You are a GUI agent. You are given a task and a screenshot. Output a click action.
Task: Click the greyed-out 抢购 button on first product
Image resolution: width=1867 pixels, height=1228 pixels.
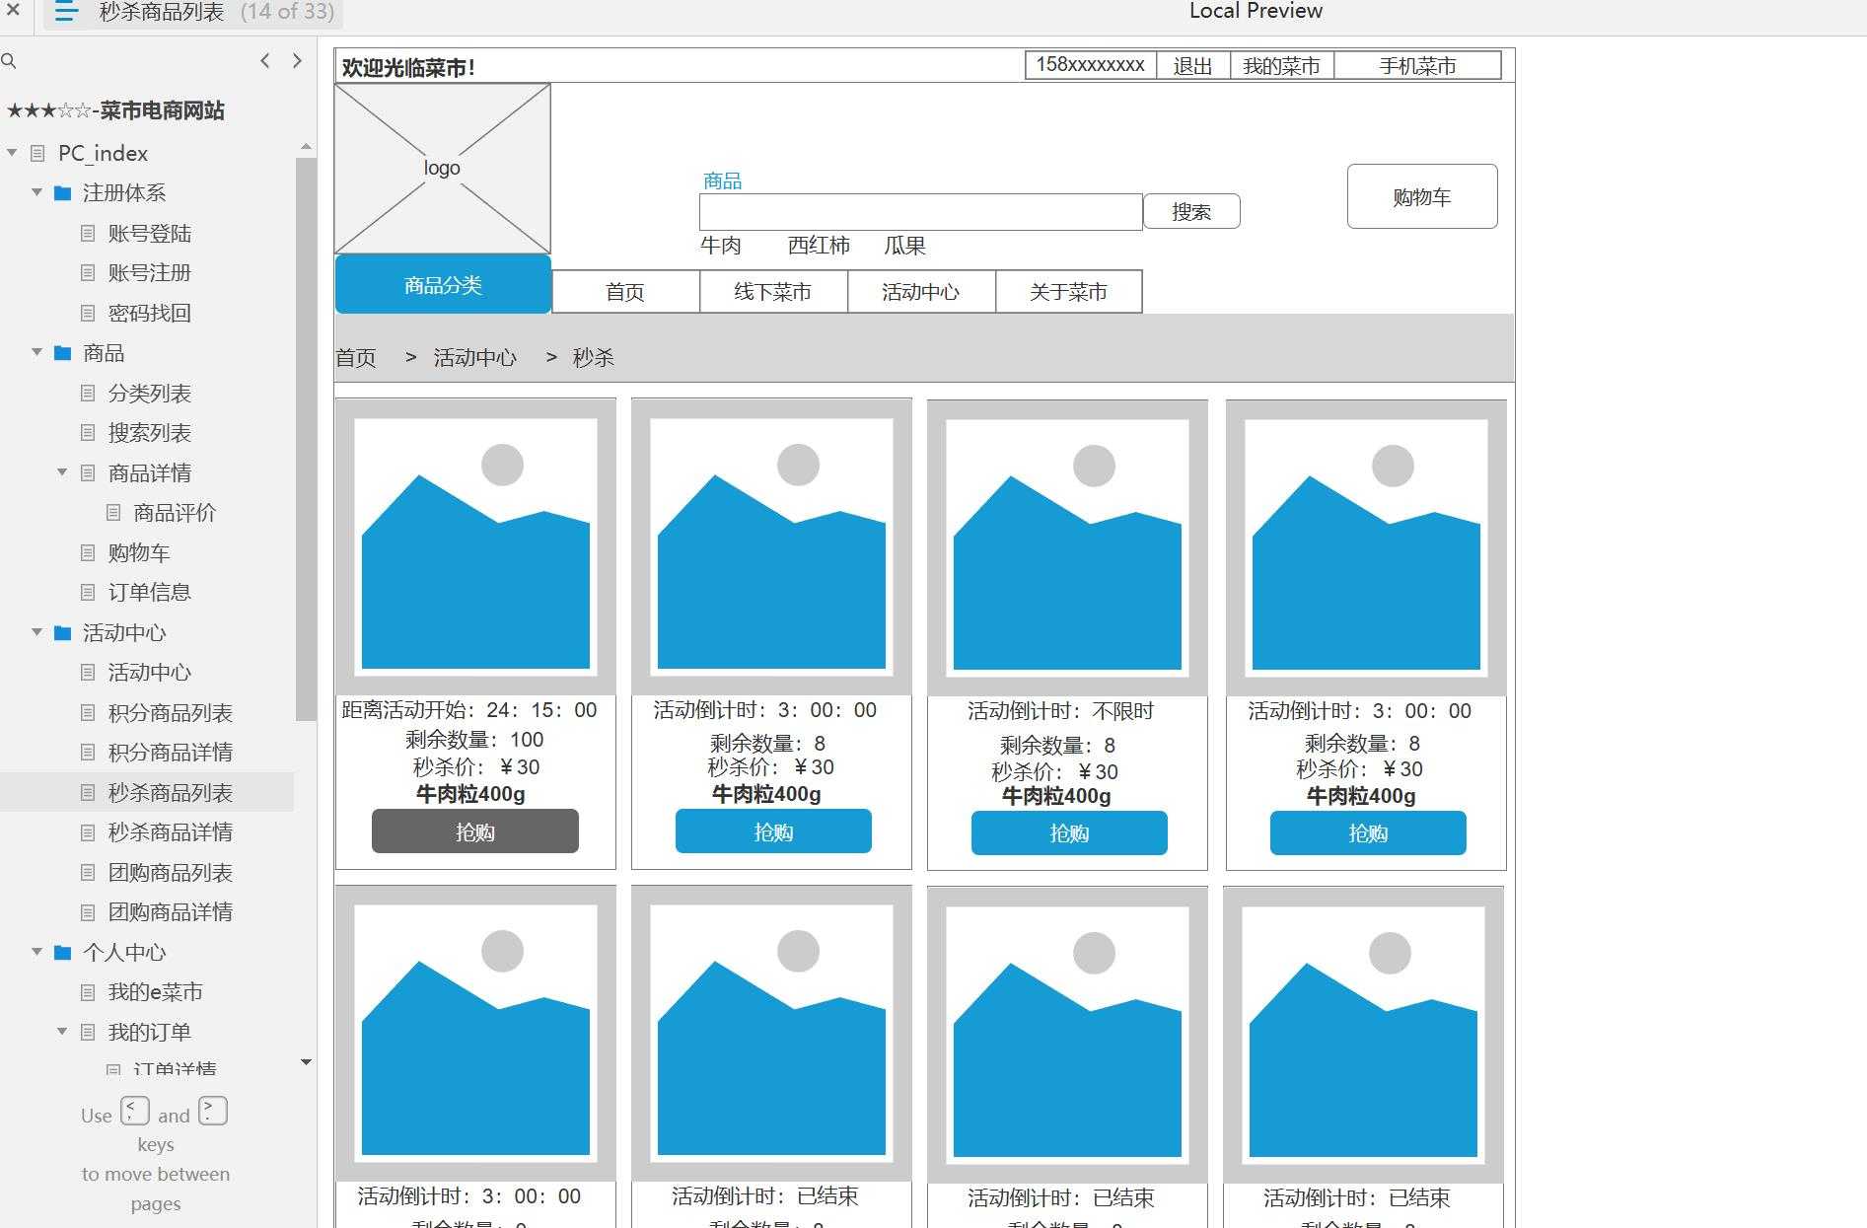[474, 831]
